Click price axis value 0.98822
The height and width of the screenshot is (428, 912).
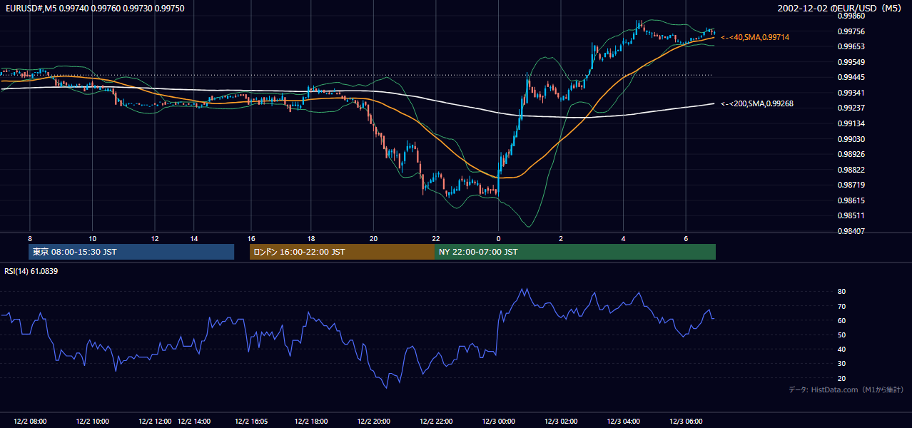click(851, 170)
